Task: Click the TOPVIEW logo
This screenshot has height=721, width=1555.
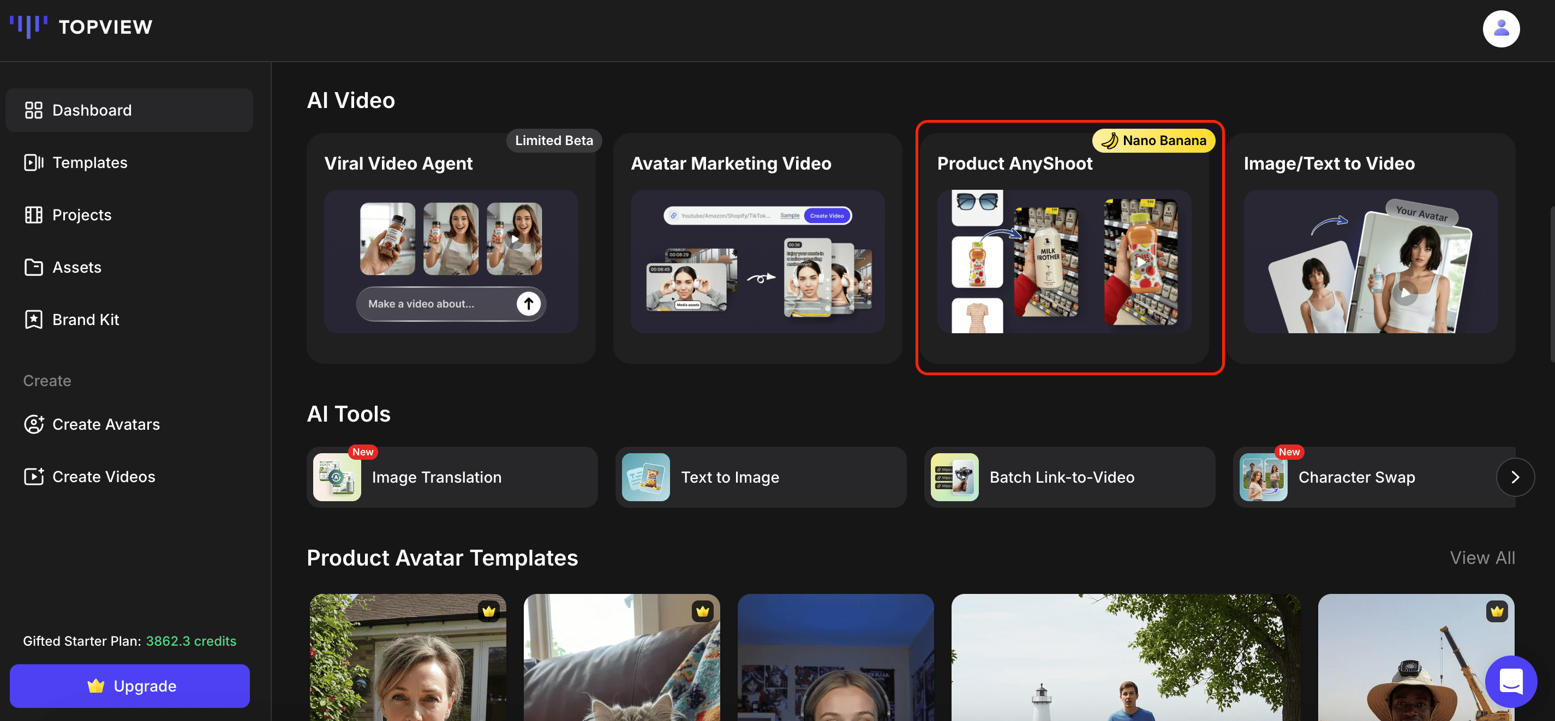Action: [x=80, y=27]
